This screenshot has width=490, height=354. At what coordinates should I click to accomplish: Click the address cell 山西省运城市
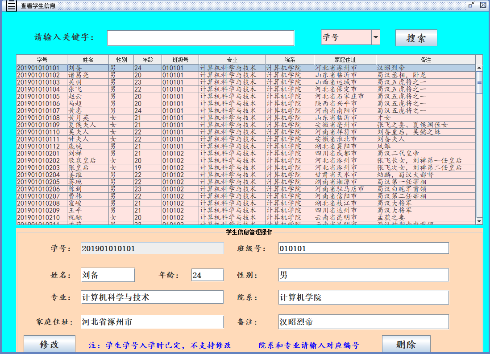click(345, 82)
